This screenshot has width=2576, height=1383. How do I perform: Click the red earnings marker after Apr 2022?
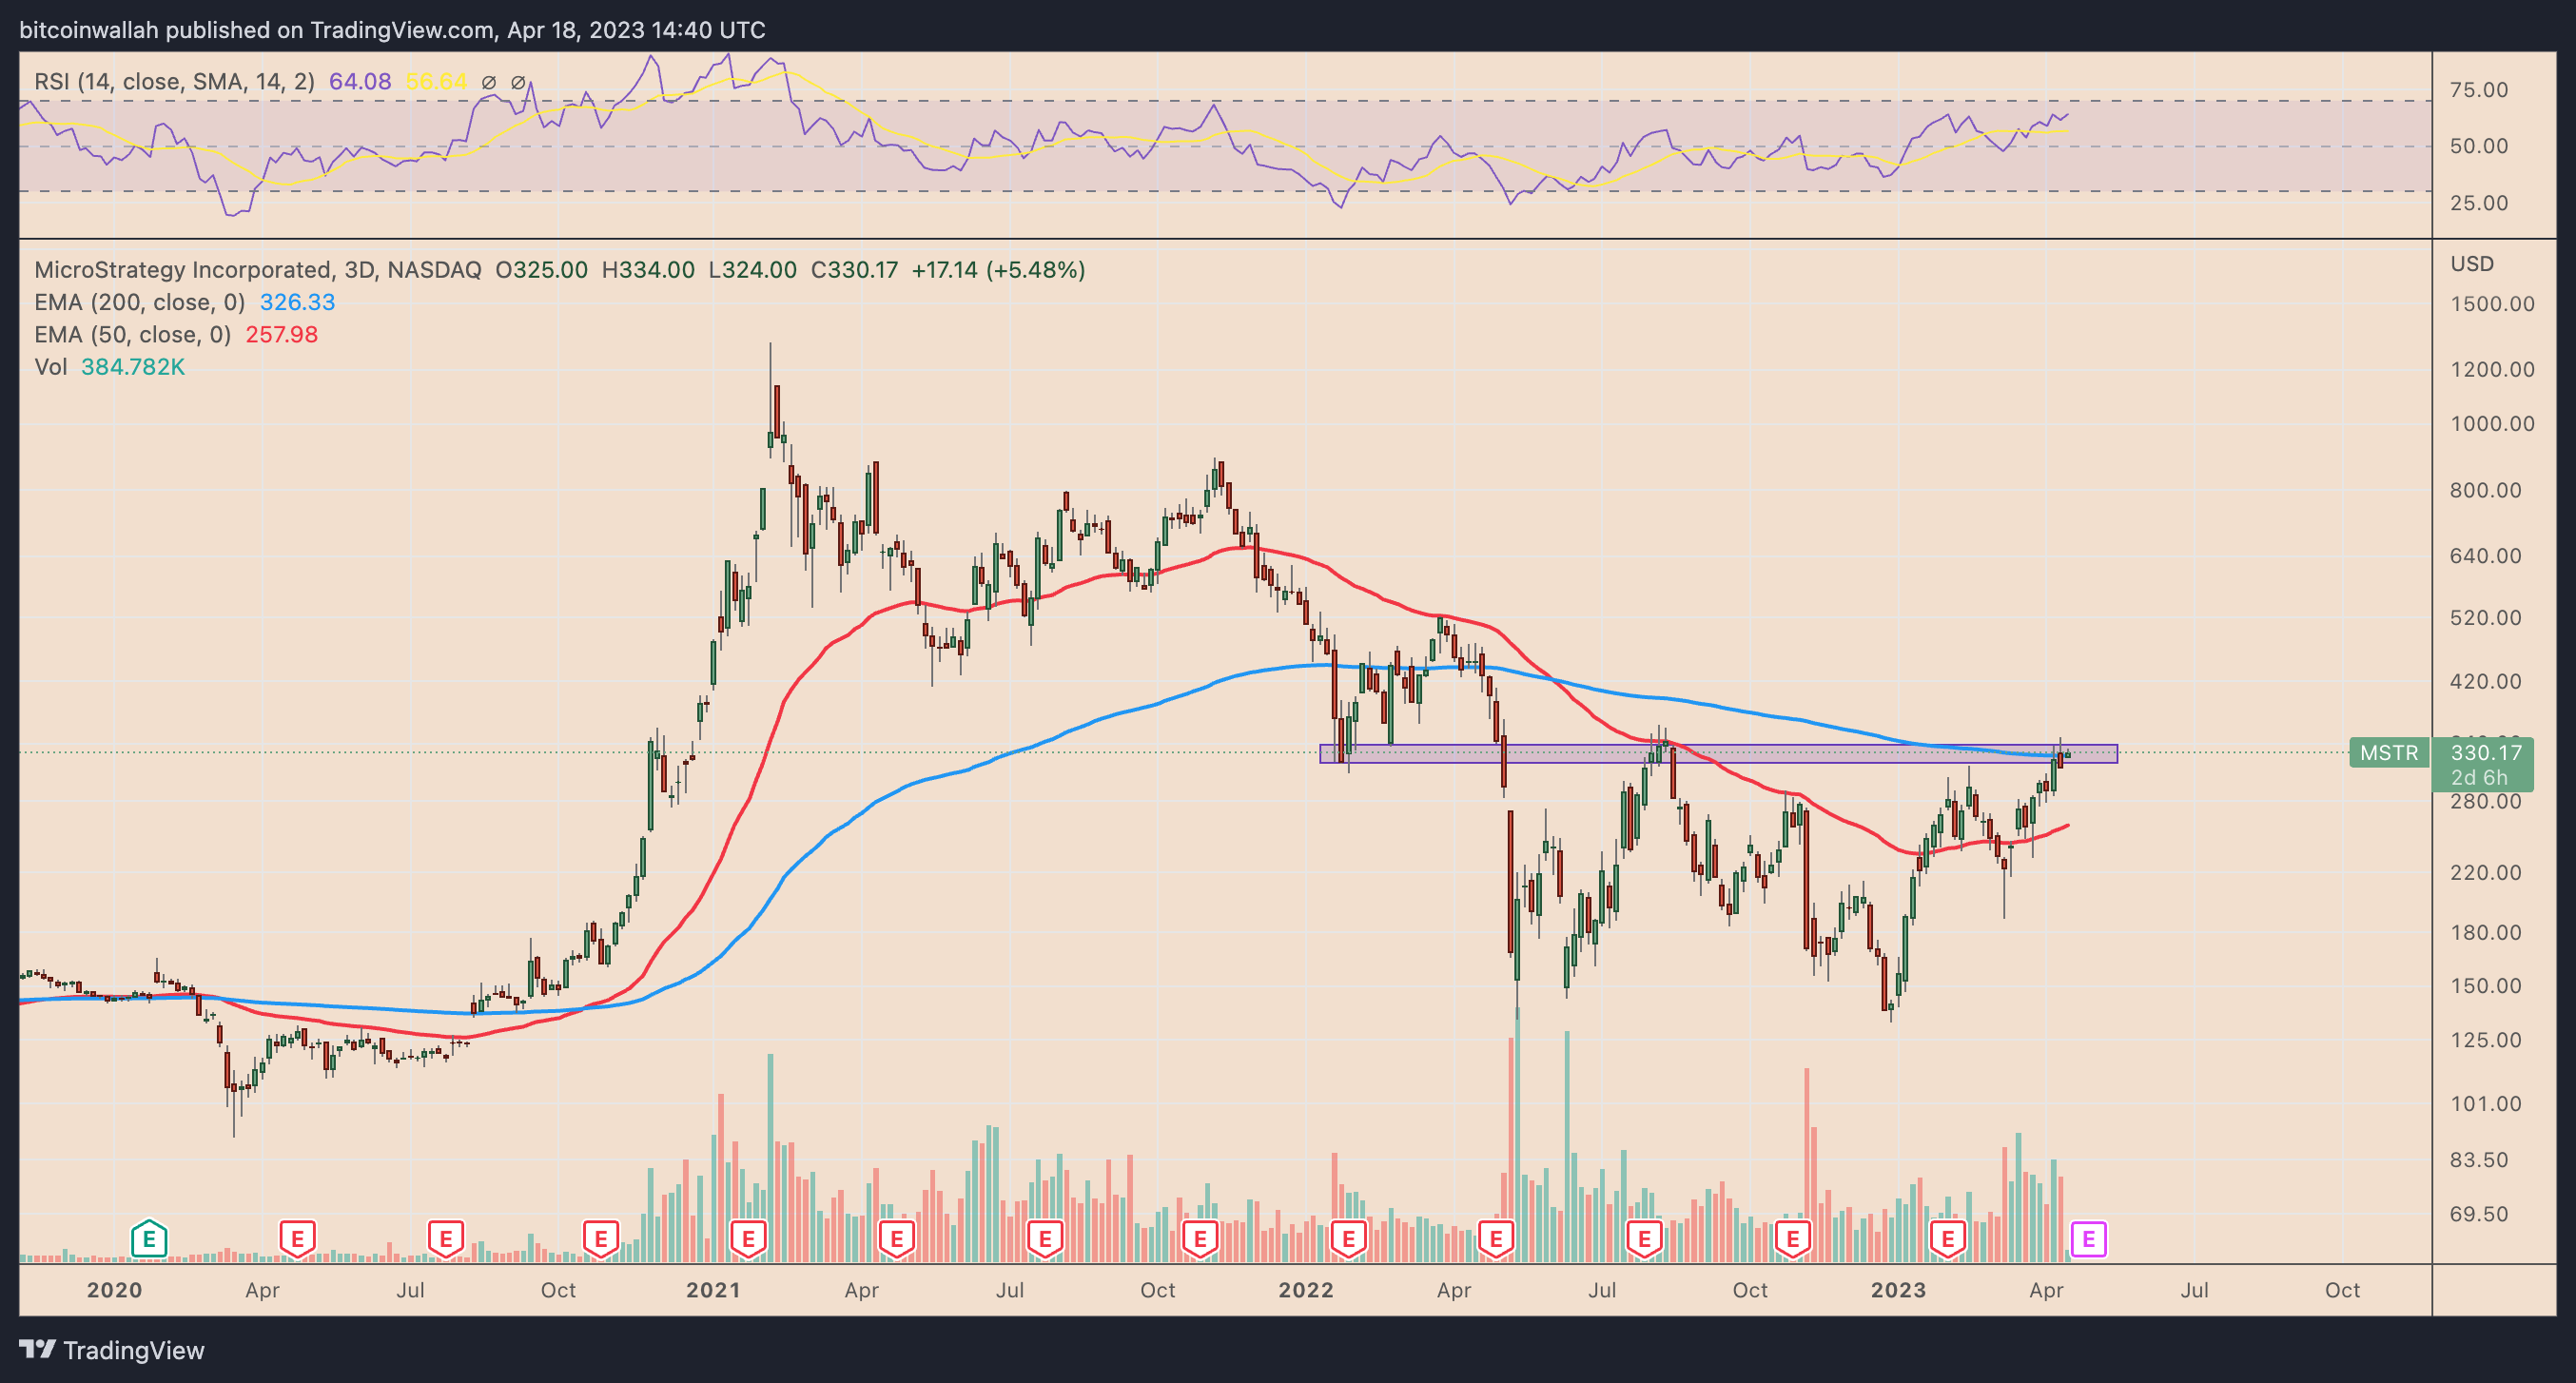(1496, 1239)
